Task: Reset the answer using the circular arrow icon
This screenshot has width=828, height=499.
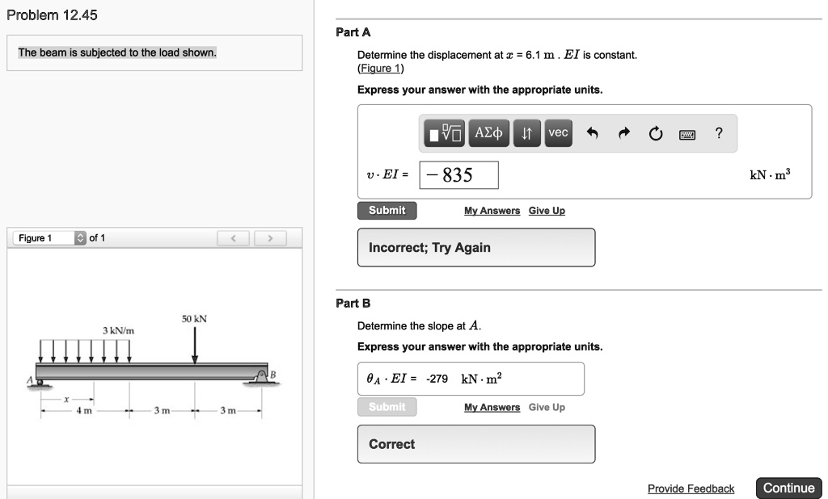Action: [x=655, y=132]
